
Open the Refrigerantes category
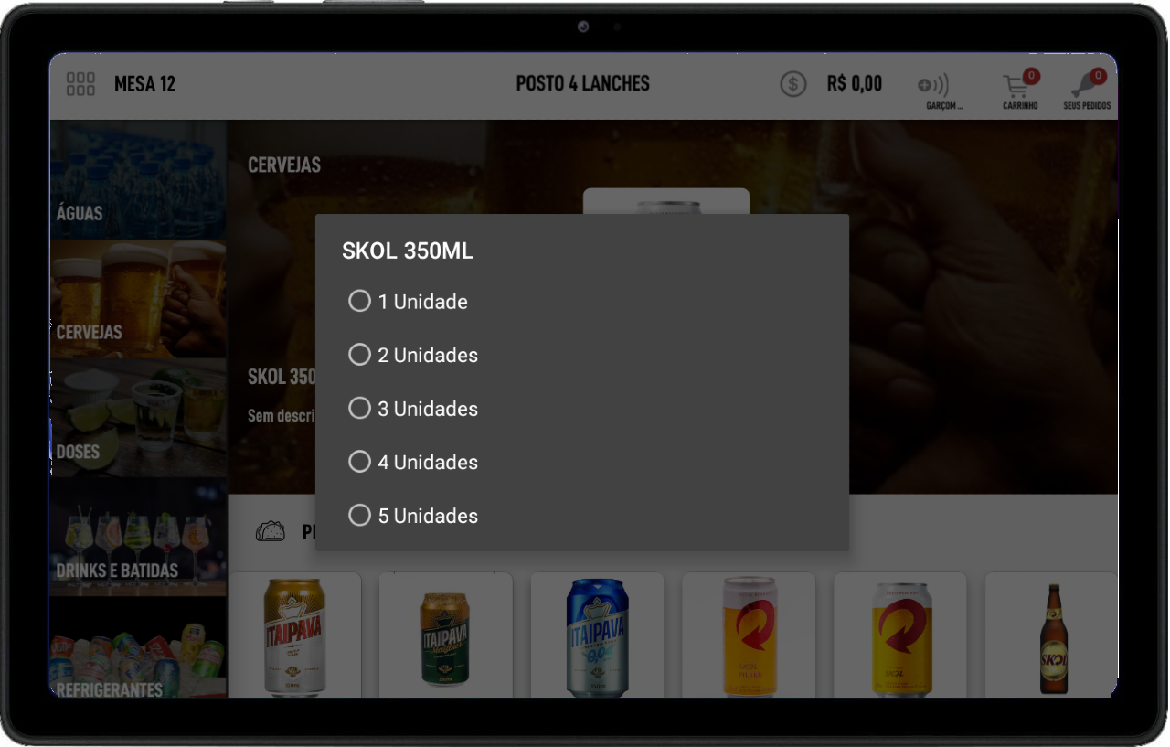(x=138, y=647)
